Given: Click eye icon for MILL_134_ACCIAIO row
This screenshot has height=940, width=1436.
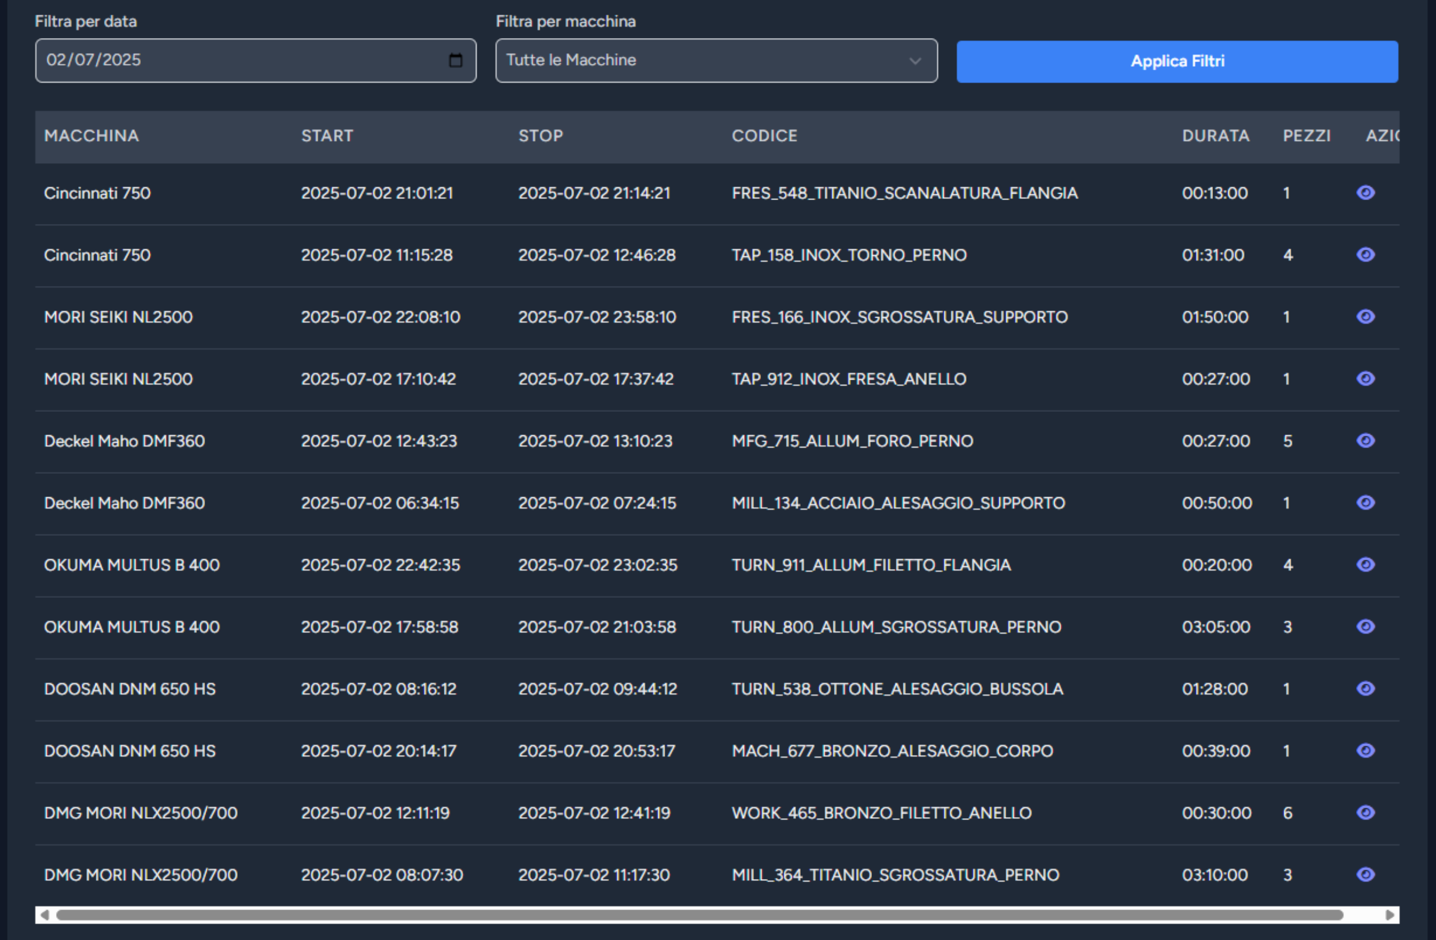Looking at the screenshot, I should 1365,503.
